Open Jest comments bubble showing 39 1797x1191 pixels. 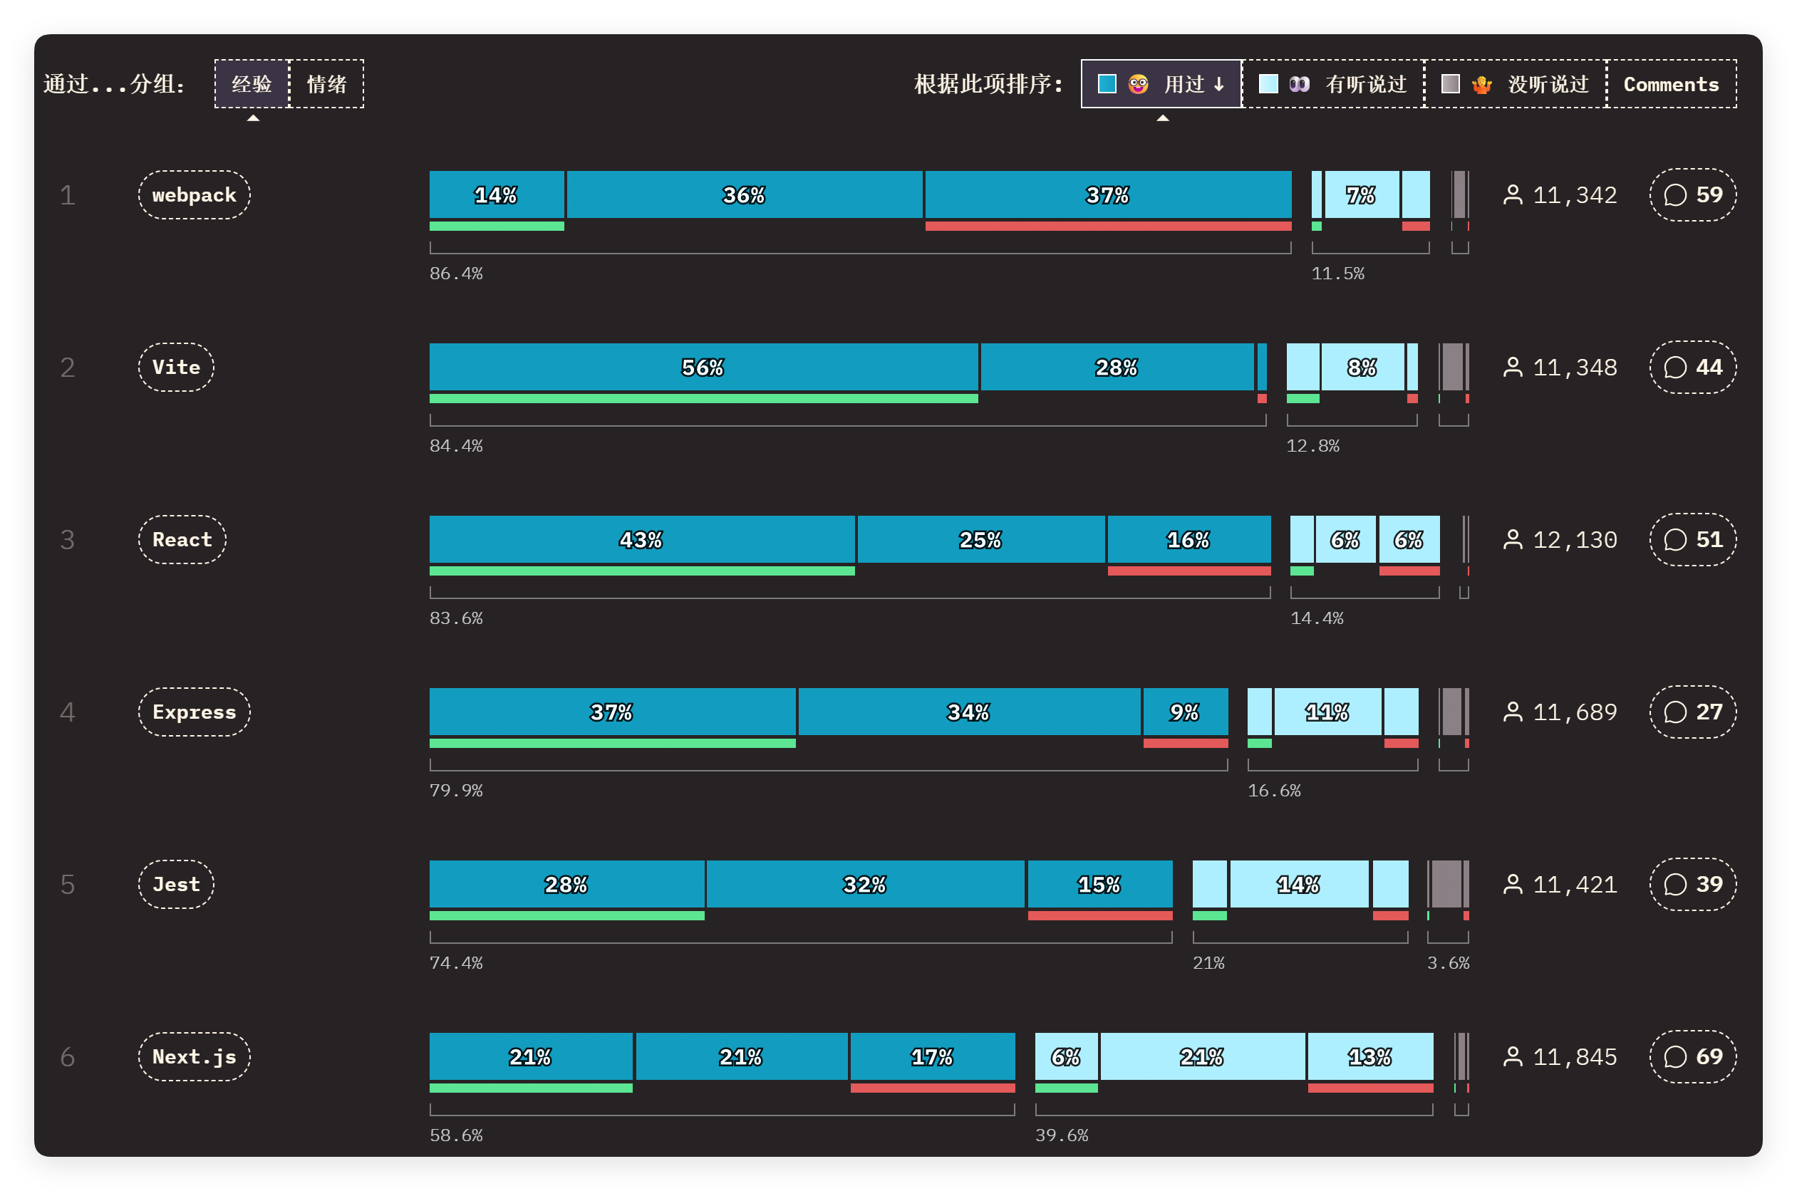(1692, 885)
